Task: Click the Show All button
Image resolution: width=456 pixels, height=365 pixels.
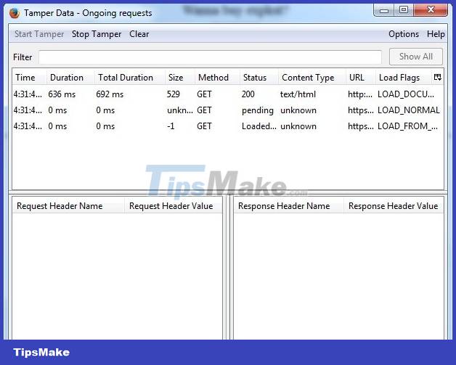Action: 416,57
